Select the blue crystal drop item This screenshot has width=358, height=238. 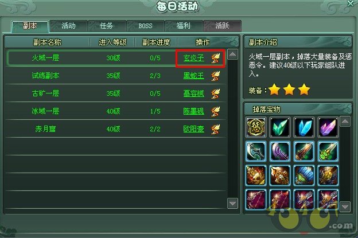(x=304, y=127)
